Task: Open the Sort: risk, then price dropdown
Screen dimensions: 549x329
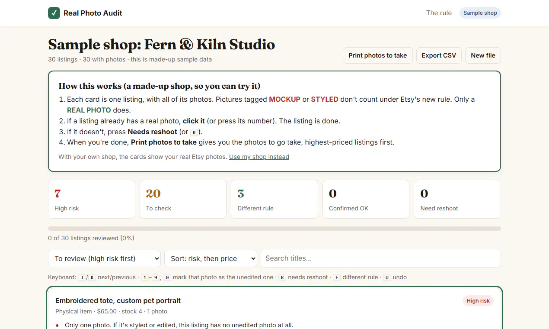Action: pyautogui.click(x=211, y=258)
